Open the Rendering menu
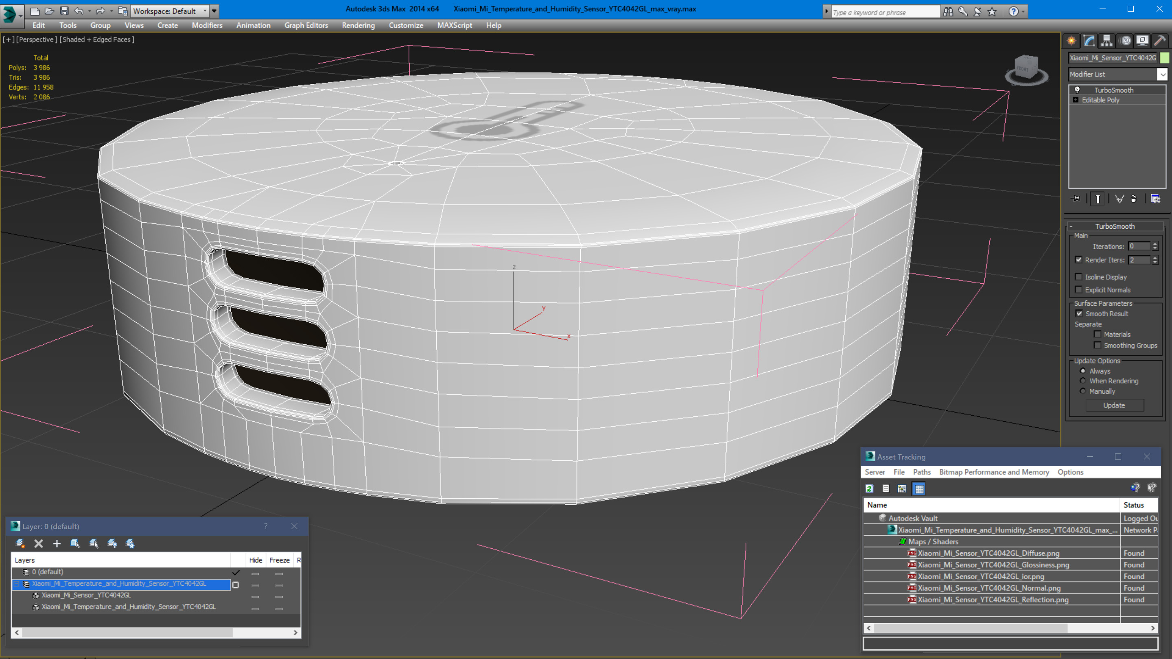This screenshot has width=1172, height=659. 358,26
